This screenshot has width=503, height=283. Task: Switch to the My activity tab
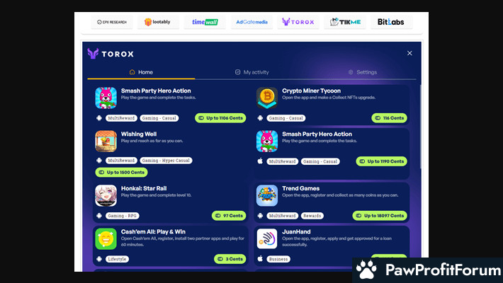coord(252,72)
